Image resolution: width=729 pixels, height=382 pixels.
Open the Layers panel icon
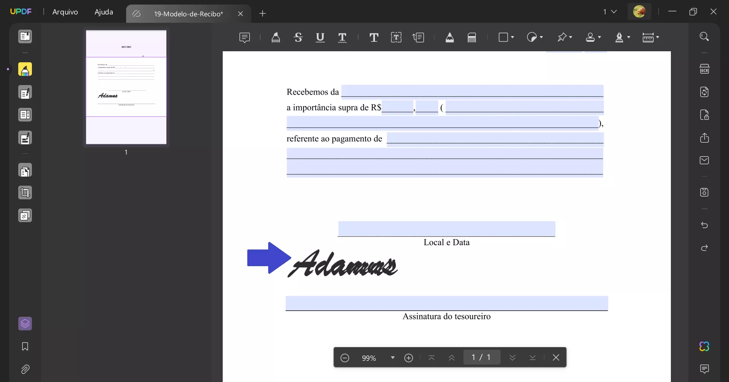click(x=25, y=324)
